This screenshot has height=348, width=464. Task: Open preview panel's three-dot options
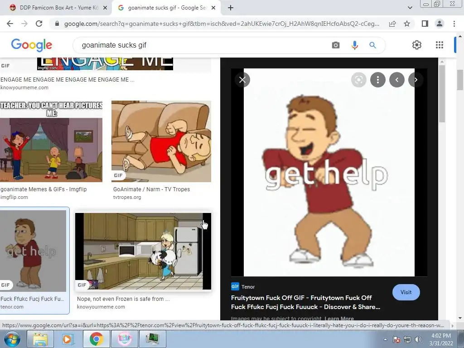coord(378,80)
